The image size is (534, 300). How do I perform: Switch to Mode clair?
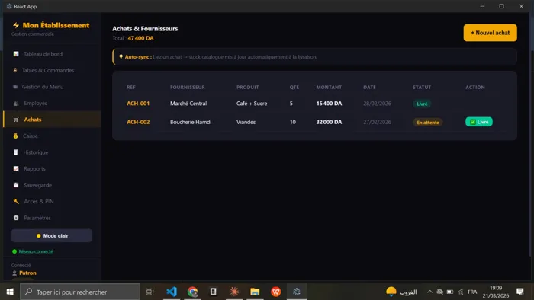[x=52, y=235]
